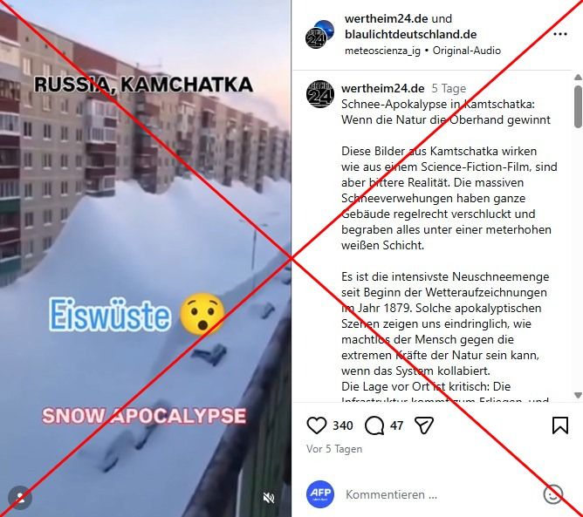This screenshot has width=583, height=517.
Task: Open the emoji picker smiley icon
Action: 552,494
